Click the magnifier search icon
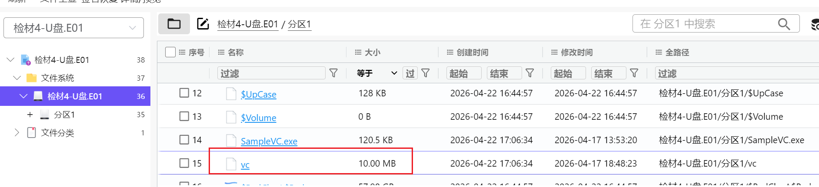Screen dimensions: 819x187 (x=784, y=24)
